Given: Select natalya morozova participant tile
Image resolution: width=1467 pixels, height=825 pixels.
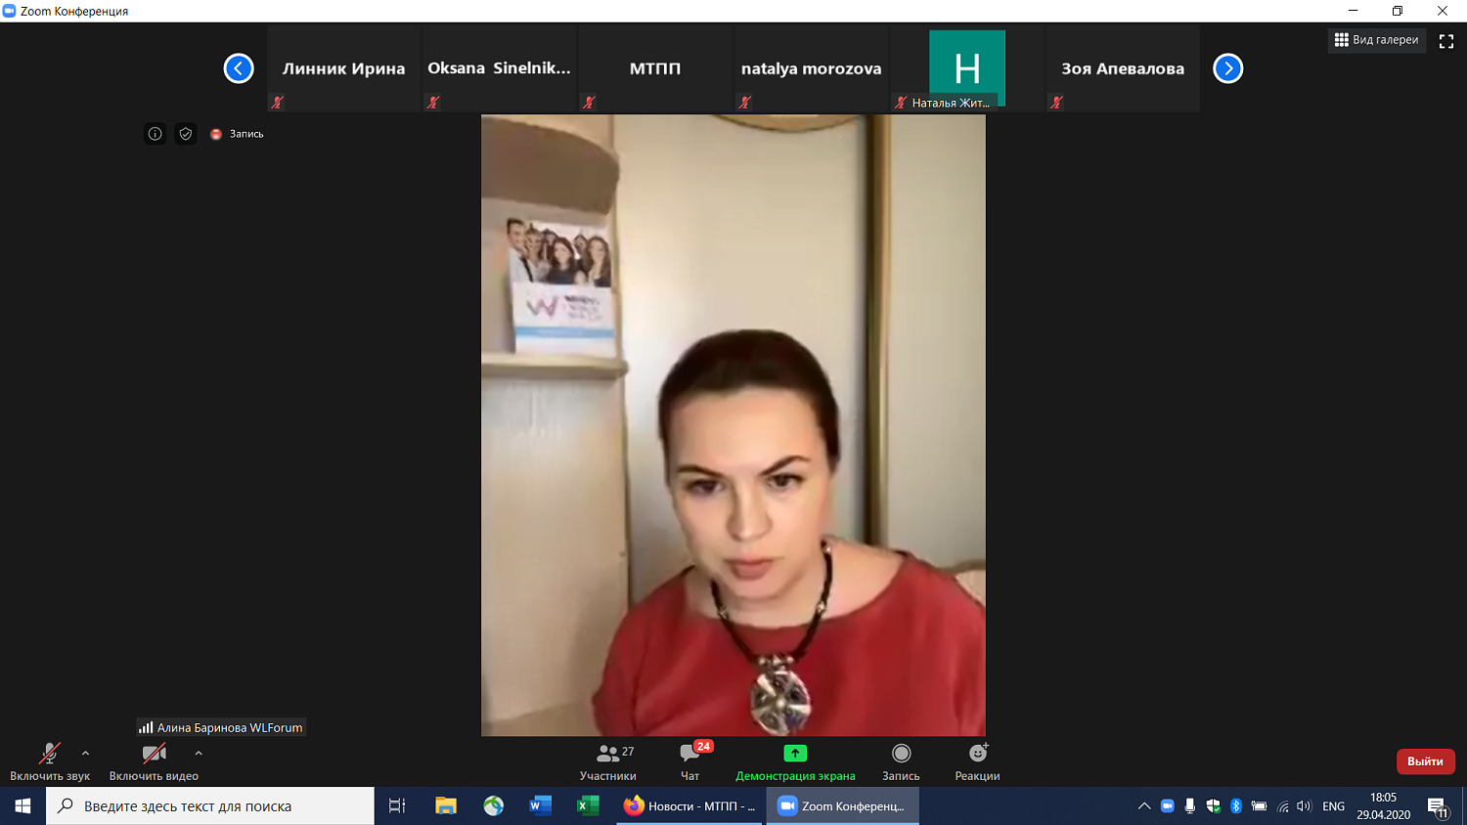Looking at the screenshot, I should point(811,68).
